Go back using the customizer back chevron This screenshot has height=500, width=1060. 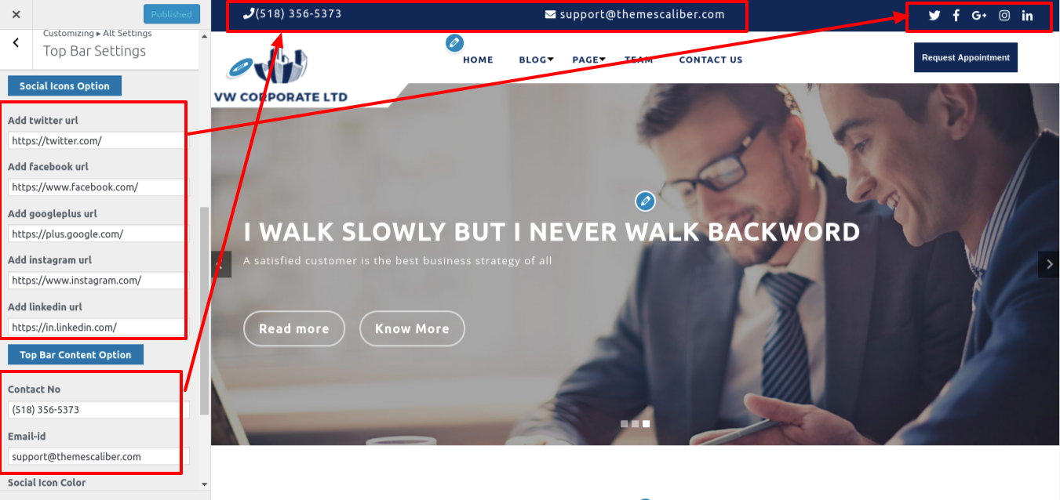16,43
